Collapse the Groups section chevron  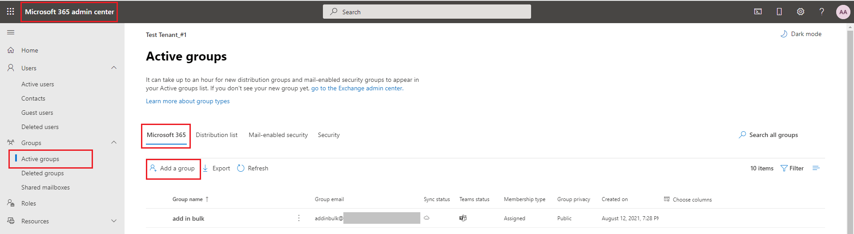click(114, 142)
